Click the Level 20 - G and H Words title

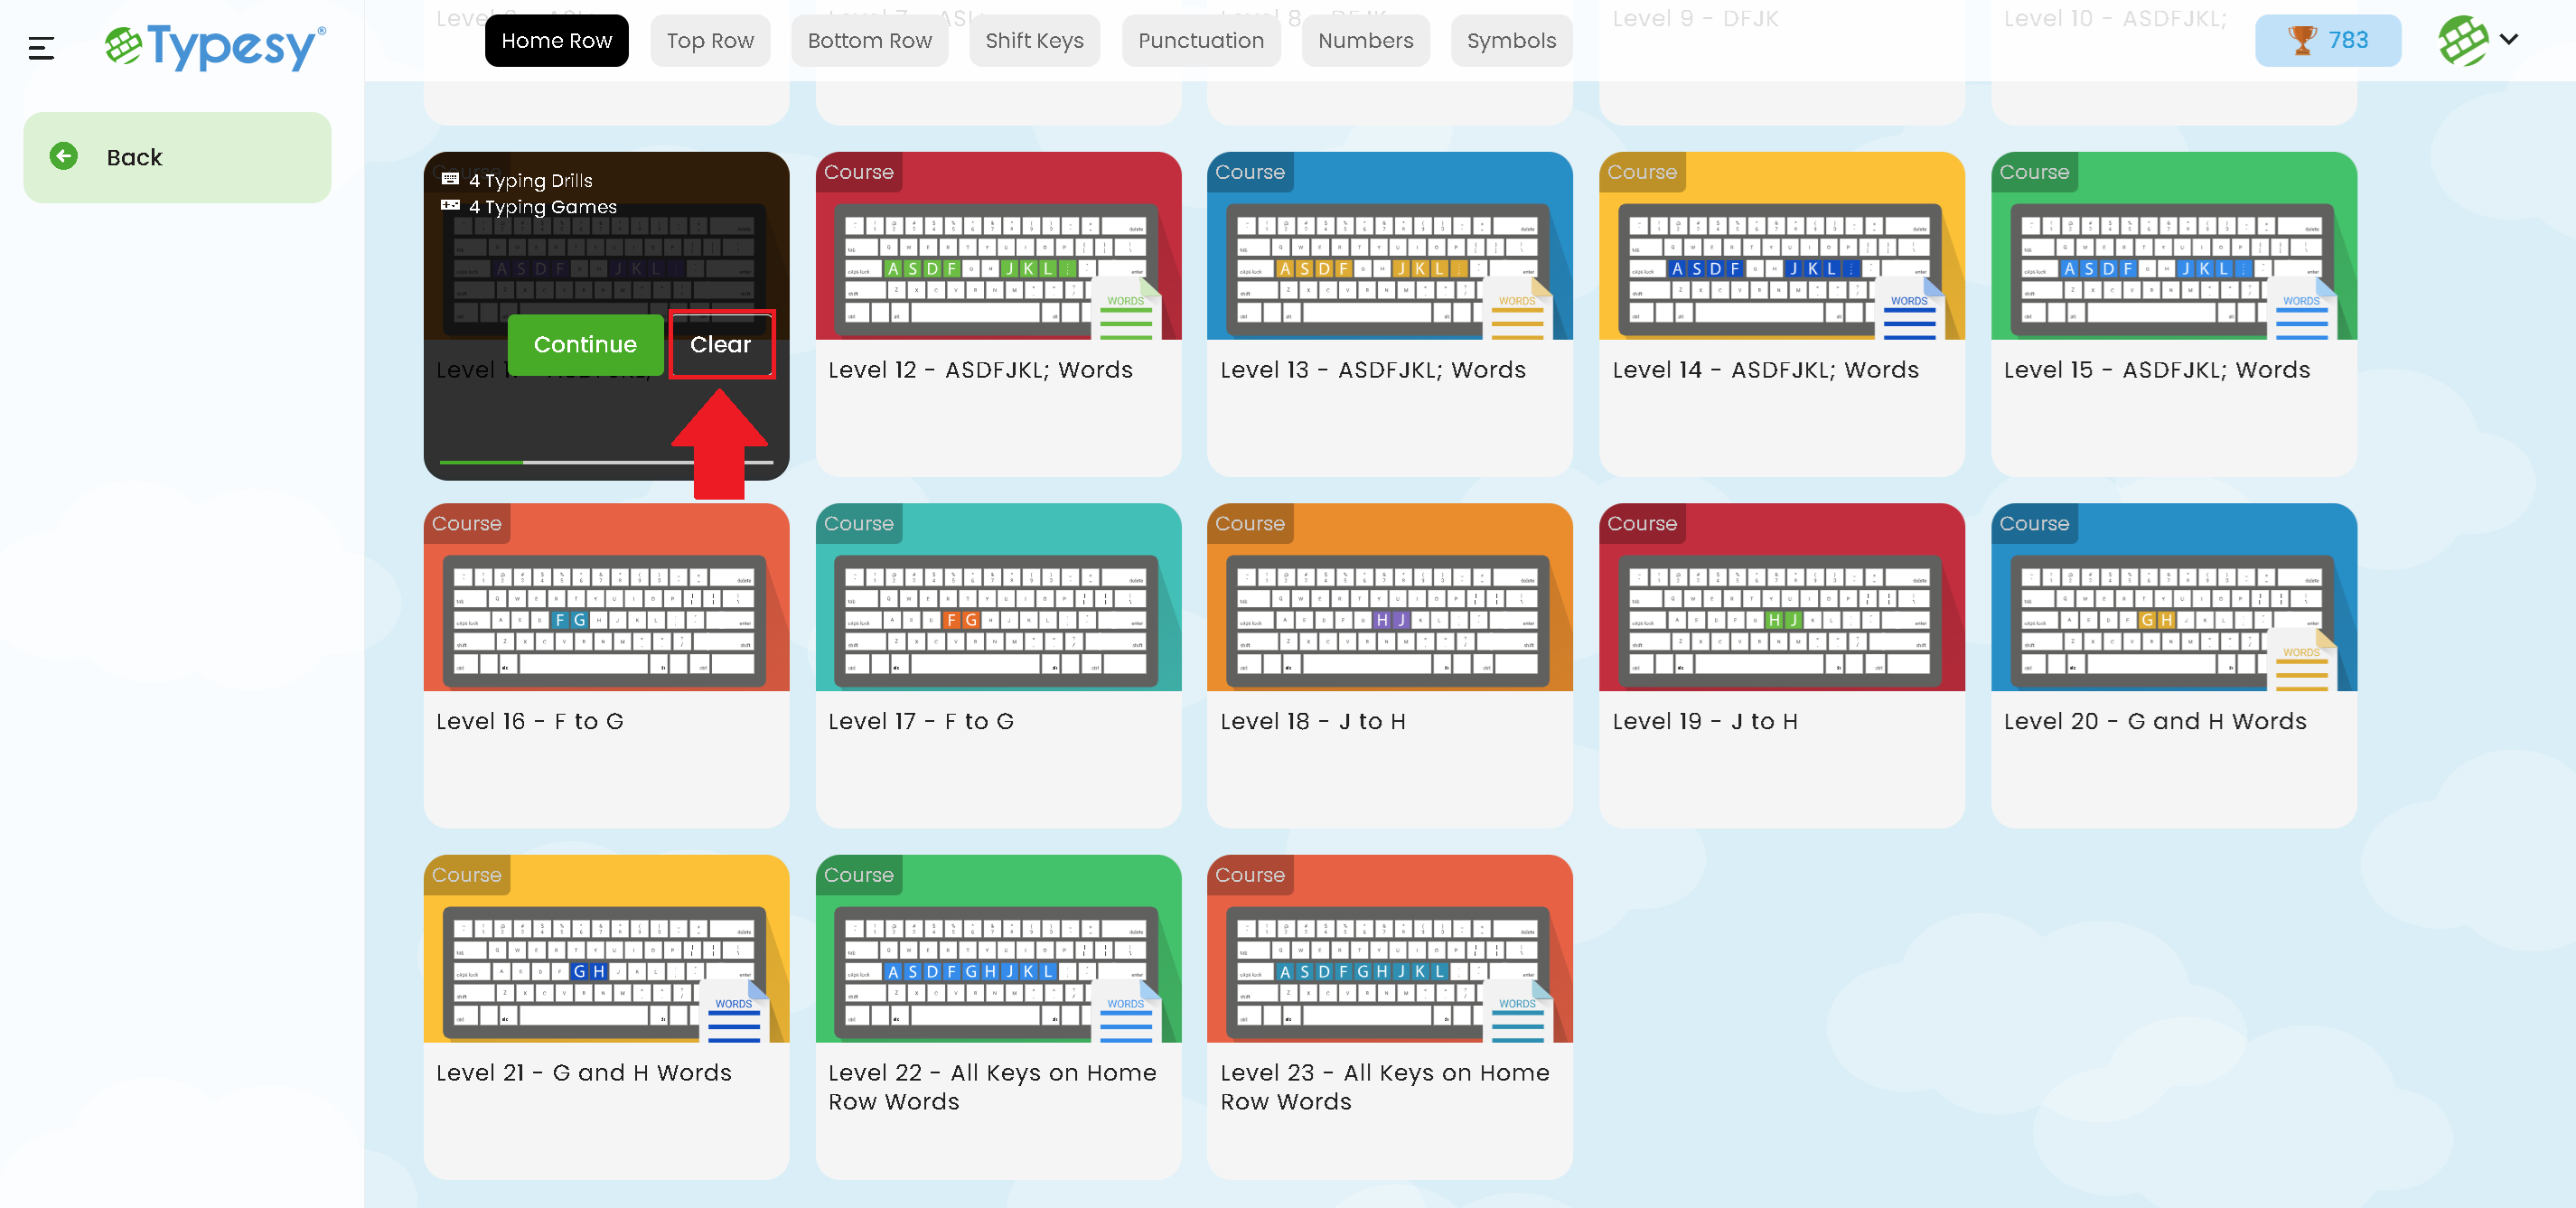pos(2155,721)
